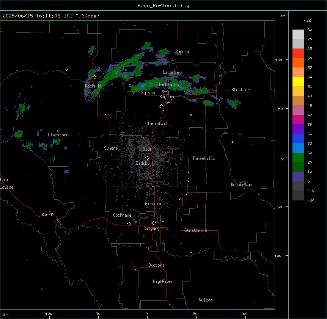Select the white 80 dBZ legend swatch
The image size is (327, 319).
(298, 34)
